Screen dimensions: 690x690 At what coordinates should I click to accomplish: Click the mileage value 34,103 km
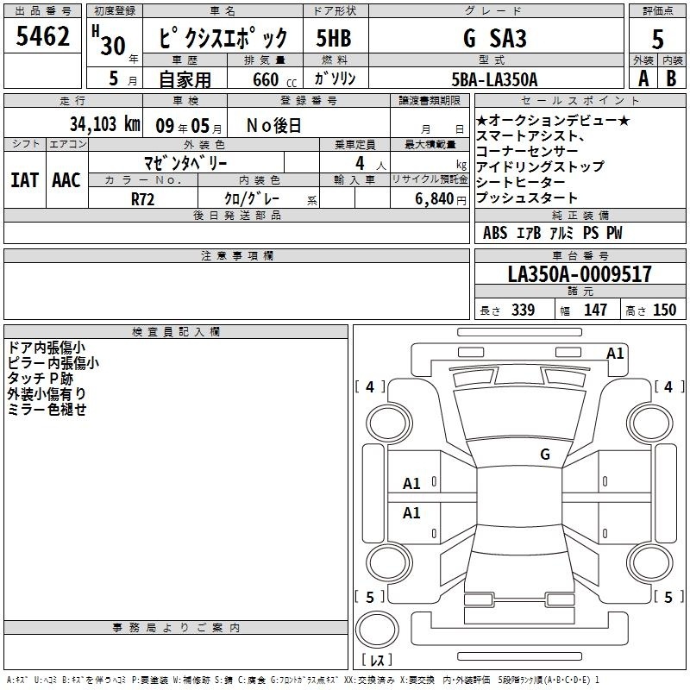(x=104, y=124)
